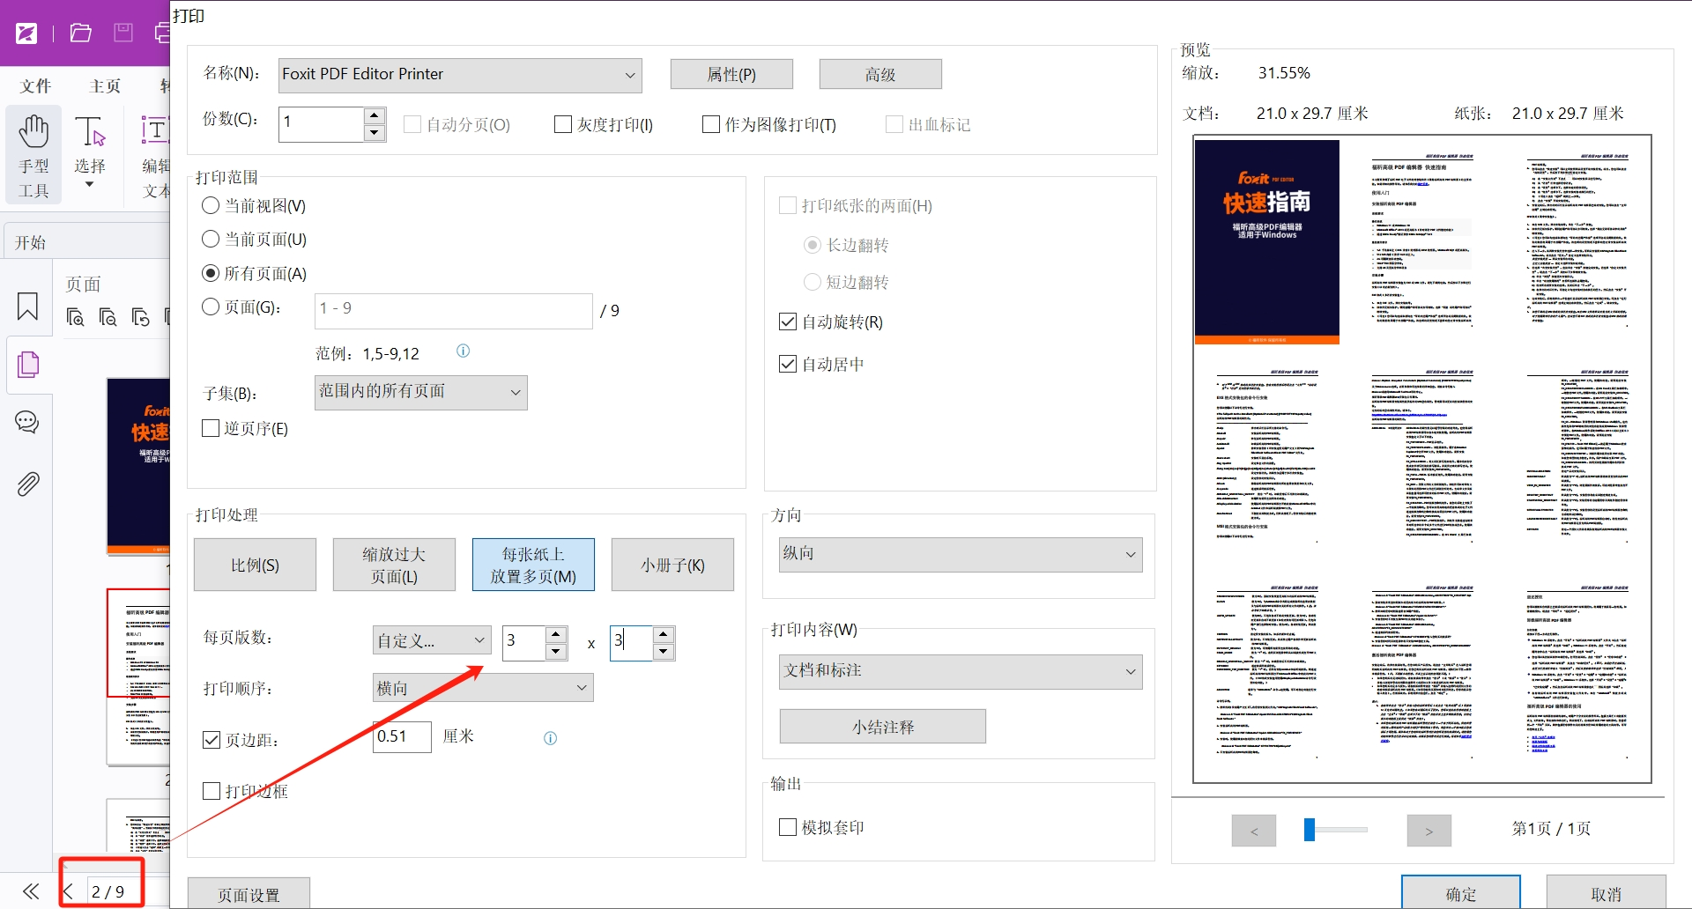Open the Comments panel icon

click(27, 422)
